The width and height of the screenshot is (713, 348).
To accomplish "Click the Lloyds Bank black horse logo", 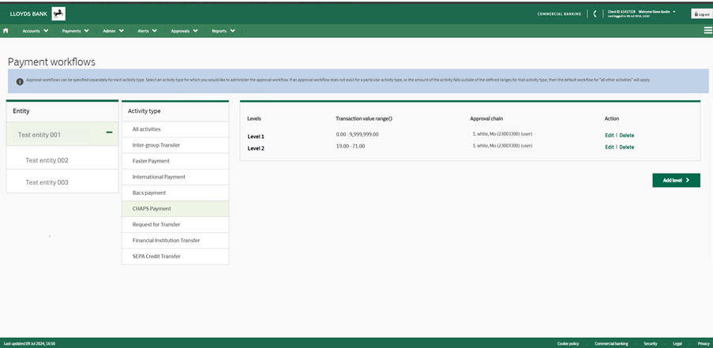I will (x=58, y=13).
